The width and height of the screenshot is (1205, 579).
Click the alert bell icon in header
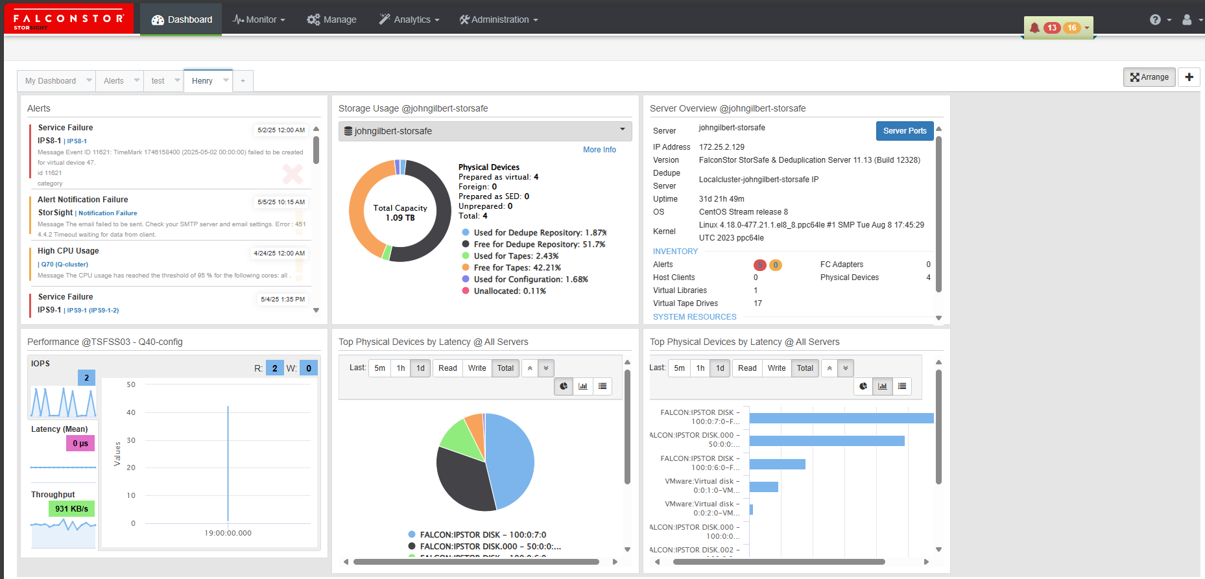point(1034,28)
